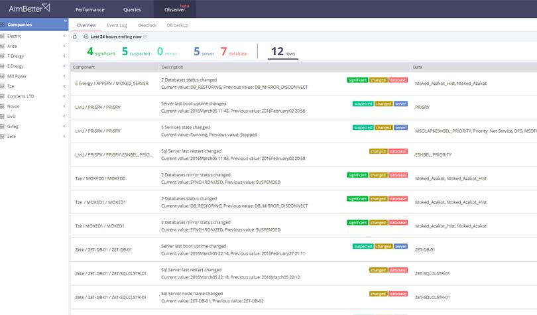This screenshot has width=537, height=315.
Task: Click 'Sql Server node name changed' description
Action: tap(192, 294)
